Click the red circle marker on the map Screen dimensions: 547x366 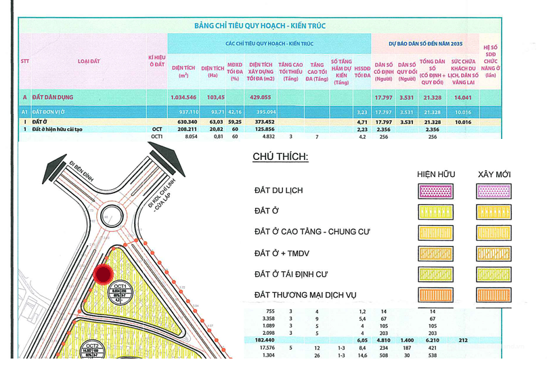pyautogui.click(x=104, y=274)
